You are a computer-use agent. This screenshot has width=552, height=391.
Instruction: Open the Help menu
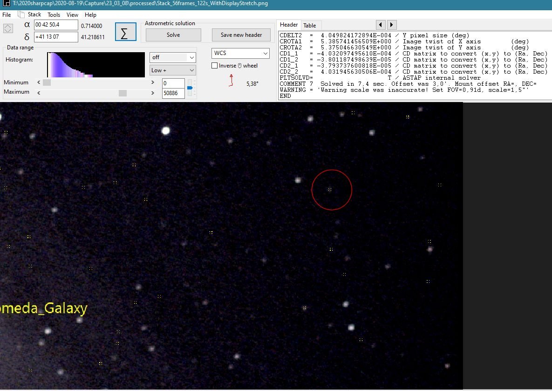[90, 15]
